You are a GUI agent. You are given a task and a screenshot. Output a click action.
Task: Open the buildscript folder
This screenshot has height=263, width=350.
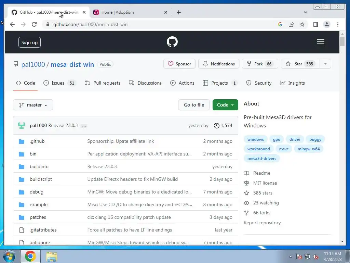pyautogui.click(x=41, y=179)
